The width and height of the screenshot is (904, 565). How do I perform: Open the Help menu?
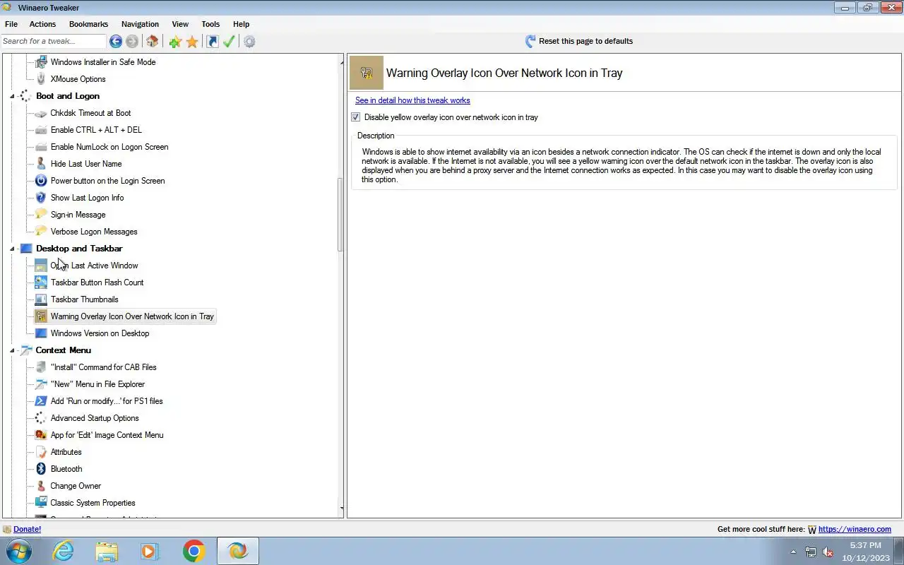[x=241, y=24]
